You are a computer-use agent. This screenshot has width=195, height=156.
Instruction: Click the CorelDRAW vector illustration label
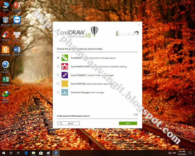click(93, 58)
